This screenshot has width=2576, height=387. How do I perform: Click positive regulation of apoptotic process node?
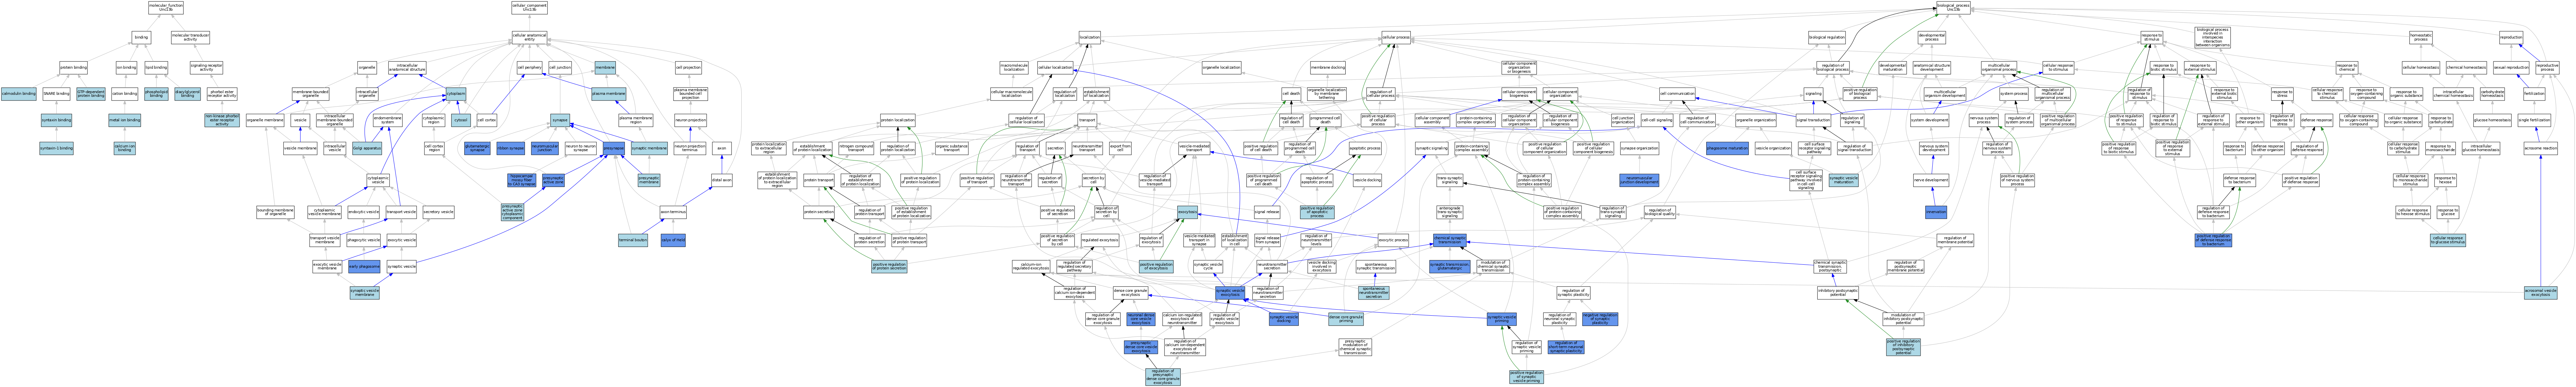1317,212
